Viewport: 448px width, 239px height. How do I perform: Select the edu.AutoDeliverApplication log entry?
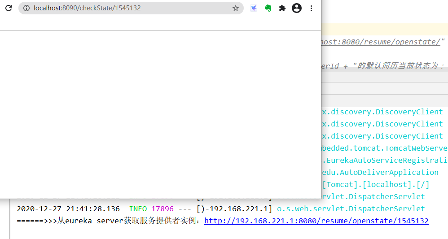coord(380,172)
